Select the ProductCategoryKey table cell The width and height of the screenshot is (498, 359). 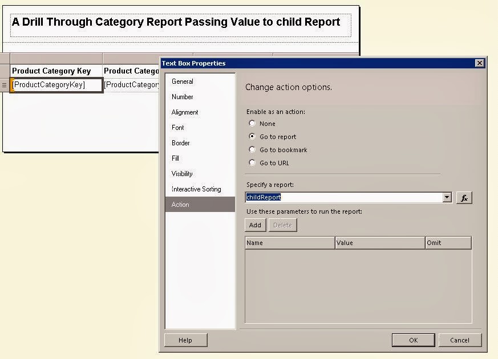55,84
